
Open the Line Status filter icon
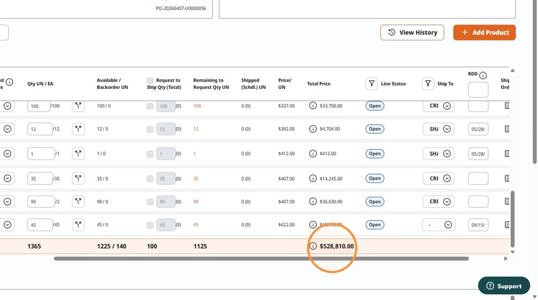tap(372, 83)
